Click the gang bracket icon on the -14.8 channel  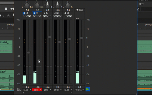pos(37,13)
